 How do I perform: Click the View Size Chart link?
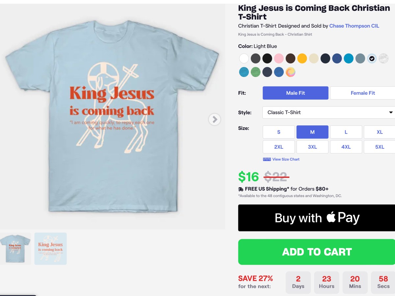click(x=285, y=159)
